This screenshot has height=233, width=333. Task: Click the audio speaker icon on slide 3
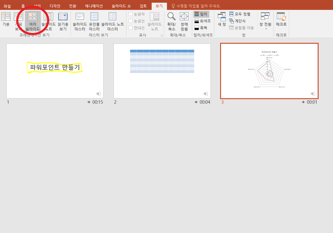tap(313, 94)
